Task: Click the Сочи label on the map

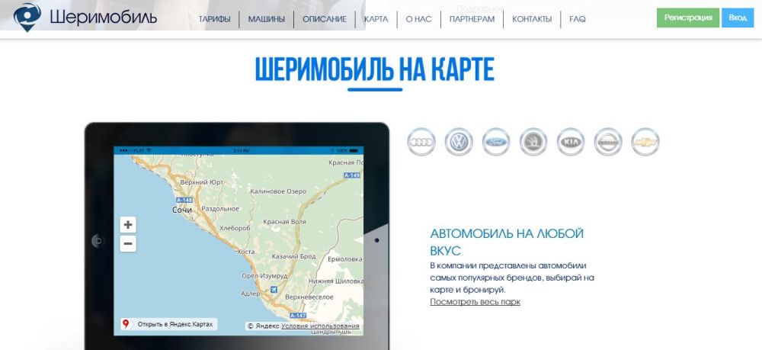Action: point(182,209)
